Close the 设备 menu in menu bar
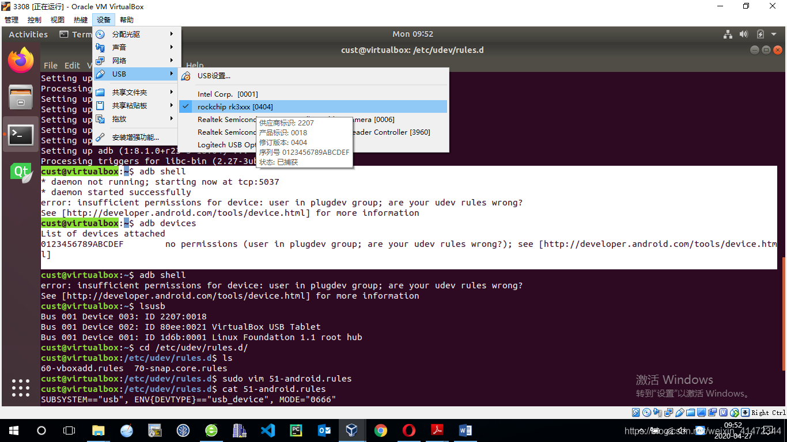The image size is (787, 442). (104, 20)
